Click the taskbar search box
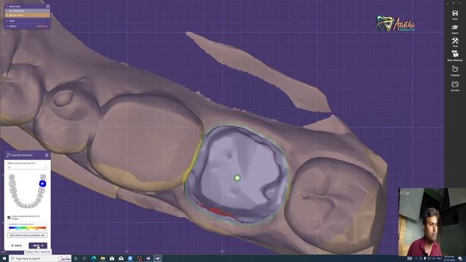 coord(40,258)
